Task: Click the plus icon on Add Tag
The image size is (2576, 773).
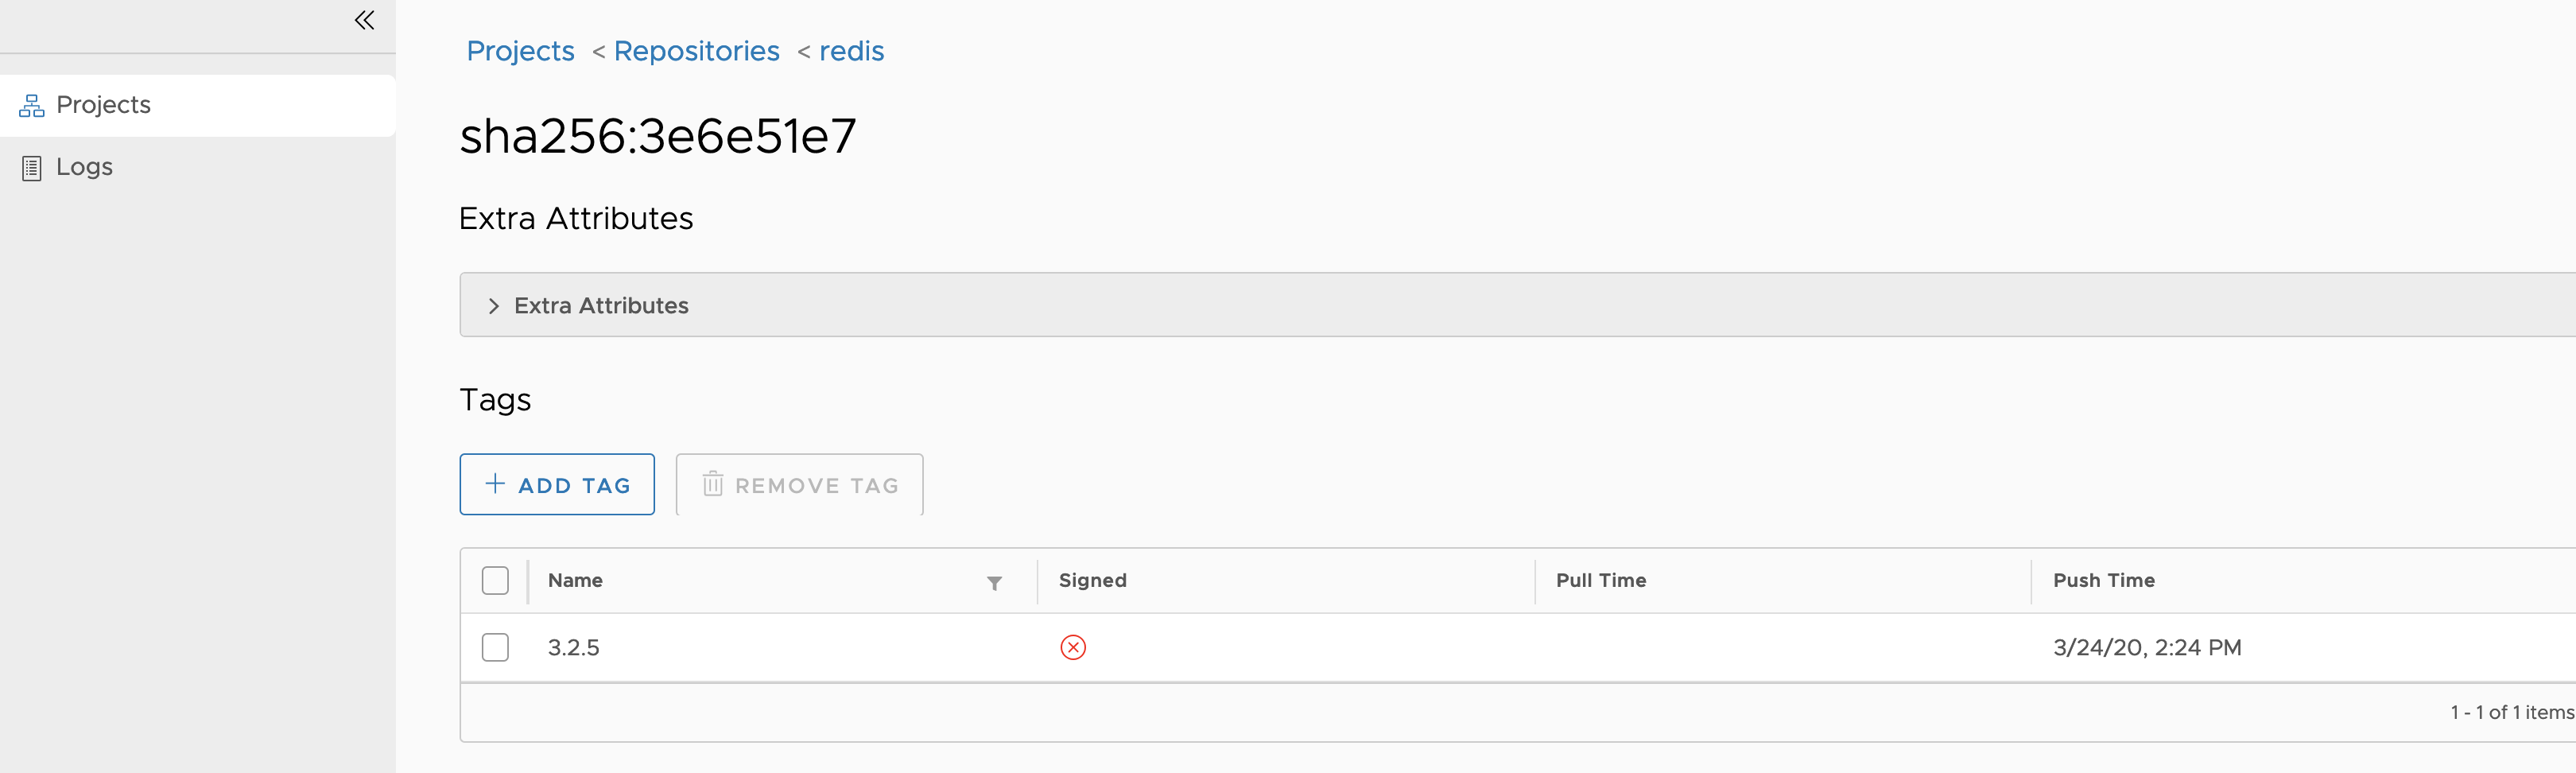Action: point(493,484)
